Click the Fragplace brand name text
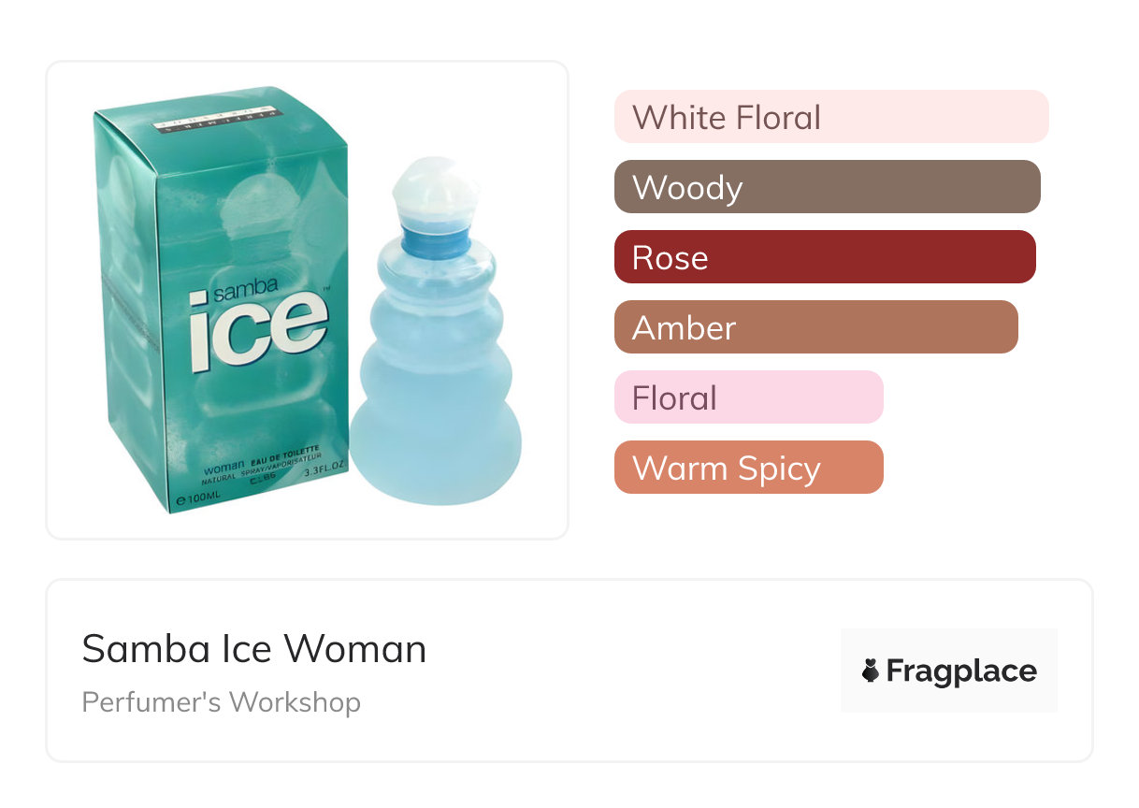This screenshot has width=1139, height=808. point(961,671)
